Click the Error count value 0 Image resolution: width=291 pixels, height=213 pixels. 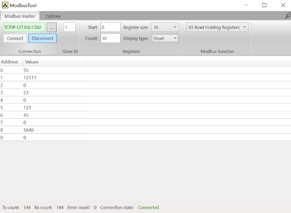95,207
